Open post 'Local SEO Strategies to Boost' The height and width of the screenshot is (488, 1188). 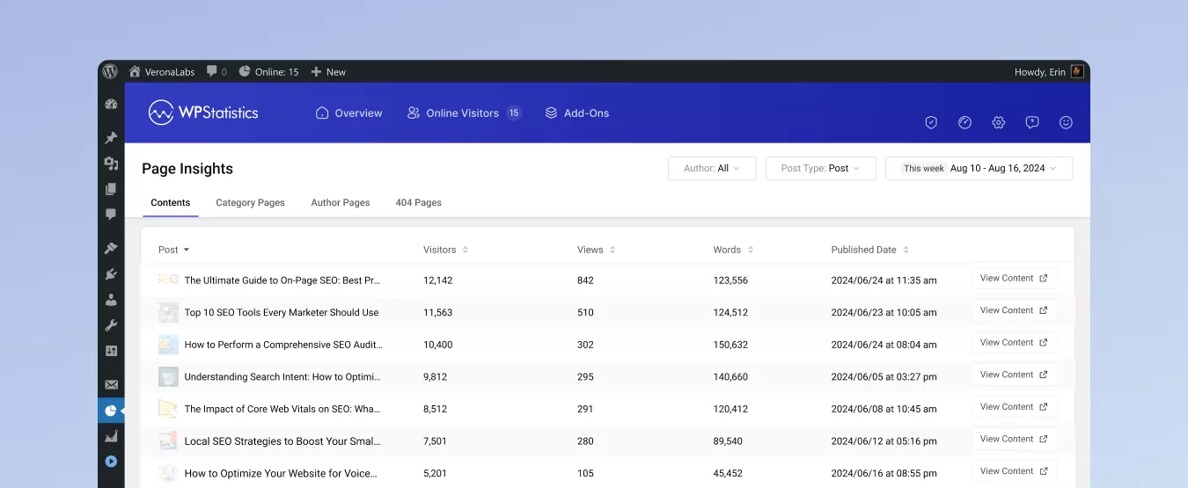[x=282, y=441]
